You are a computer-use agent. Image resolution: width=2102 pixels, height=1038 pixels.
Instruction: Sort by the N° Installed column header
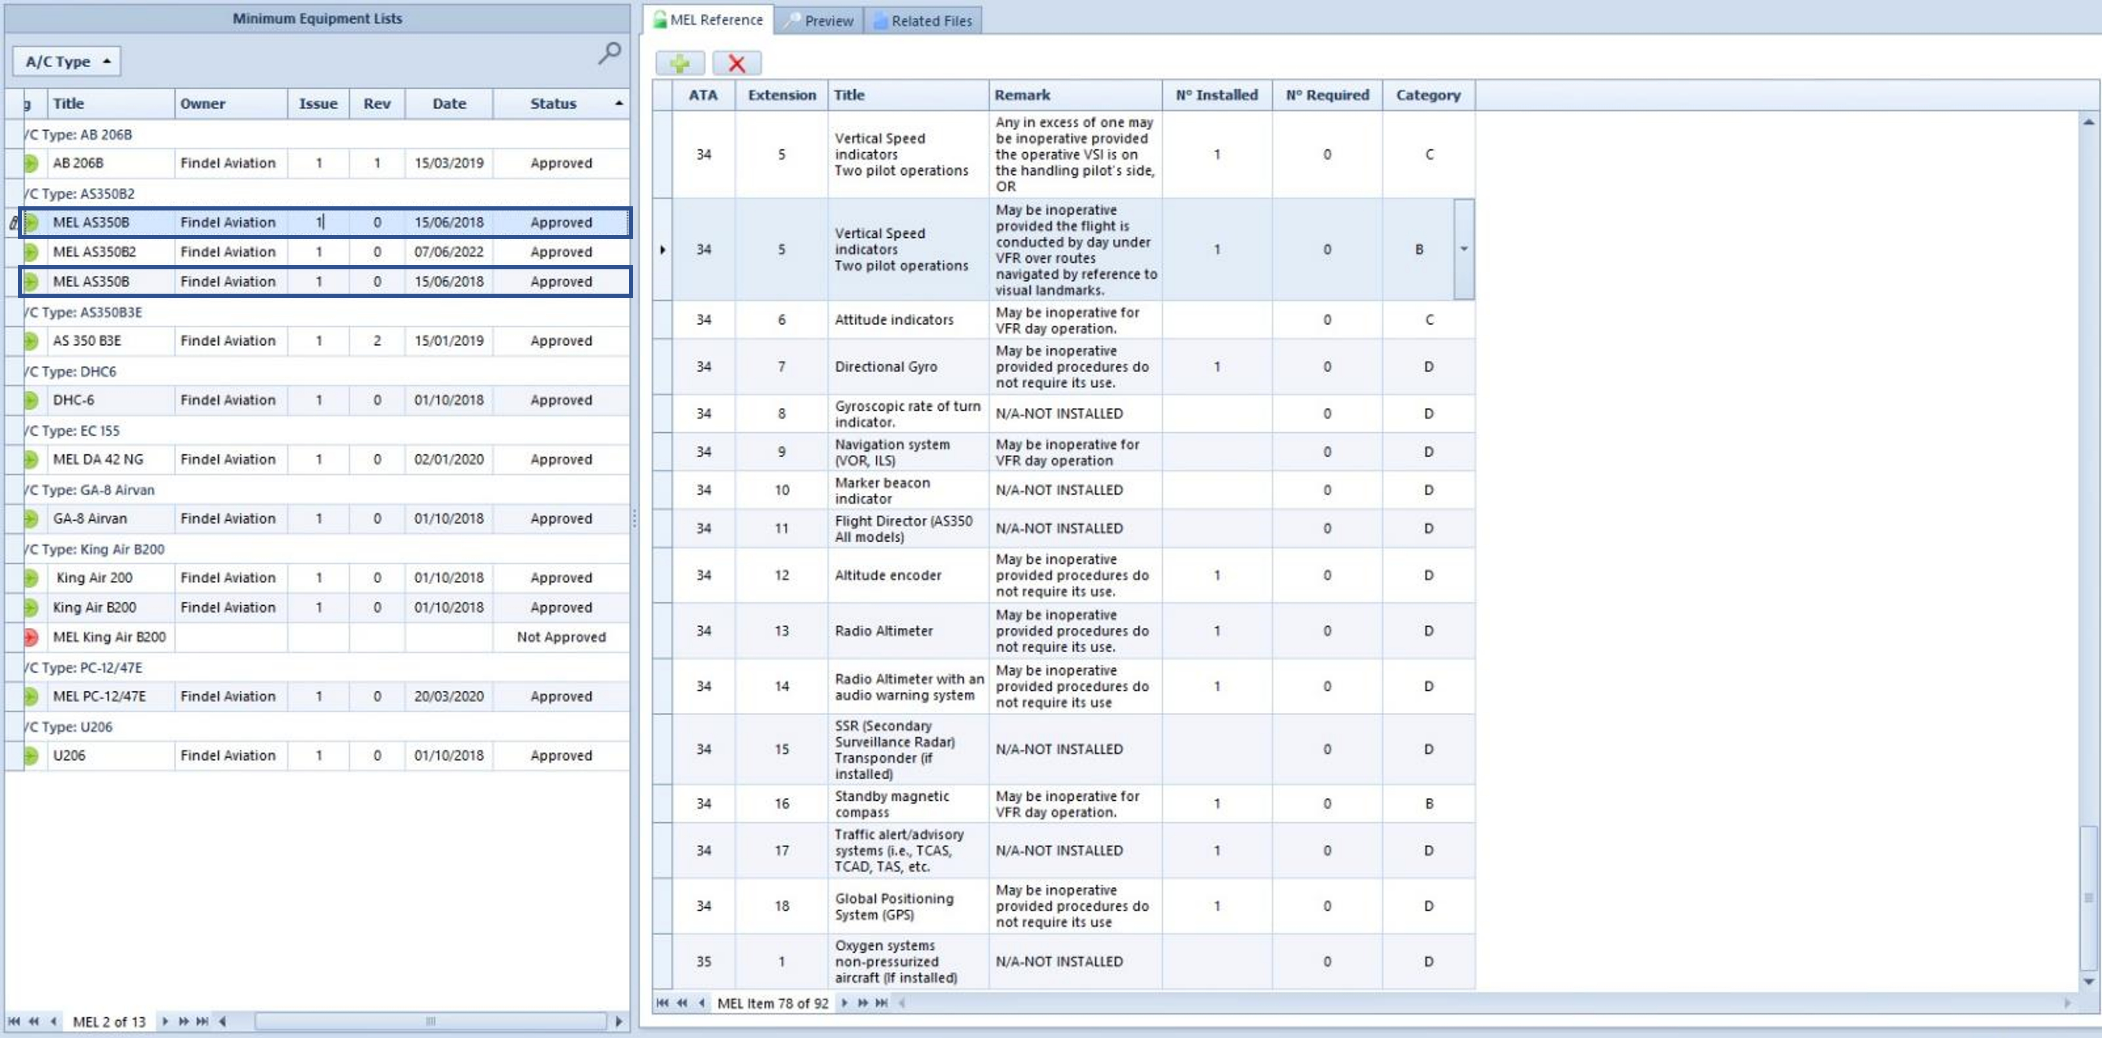[x=1217, y=95]
